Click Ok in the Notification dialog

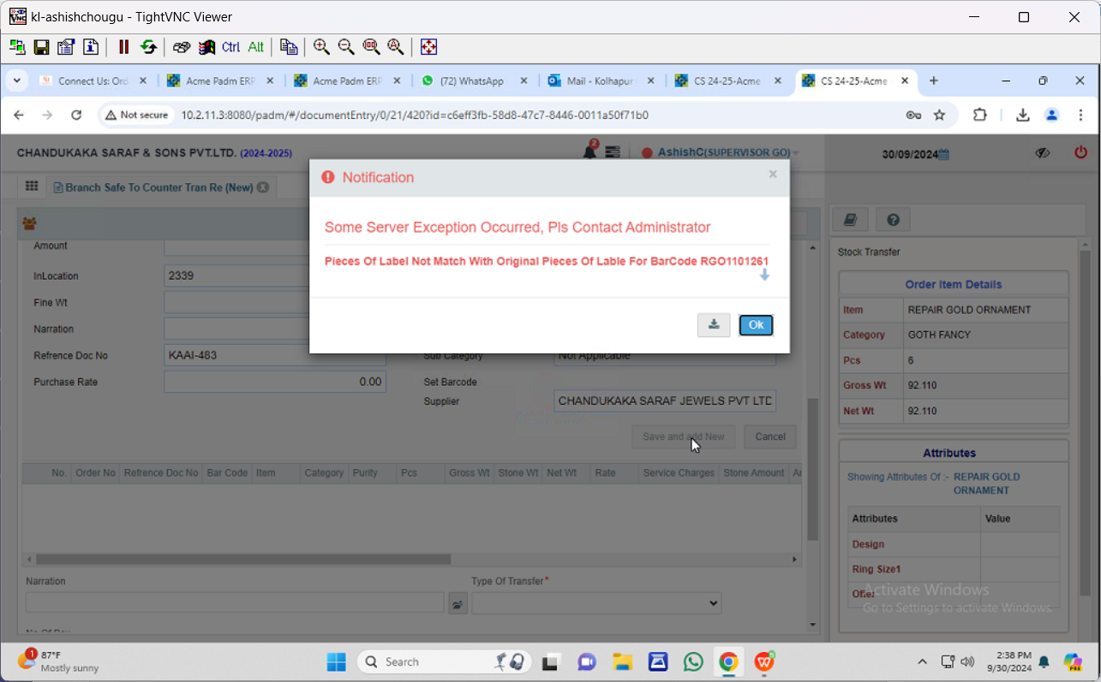tap(756, 325)
